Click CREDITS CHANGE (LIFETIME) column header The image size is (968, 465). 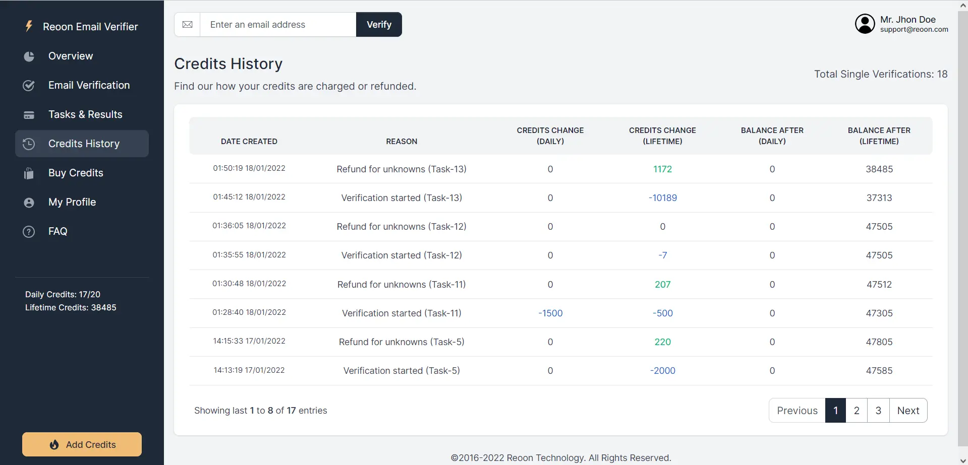[x=662, y=136]
